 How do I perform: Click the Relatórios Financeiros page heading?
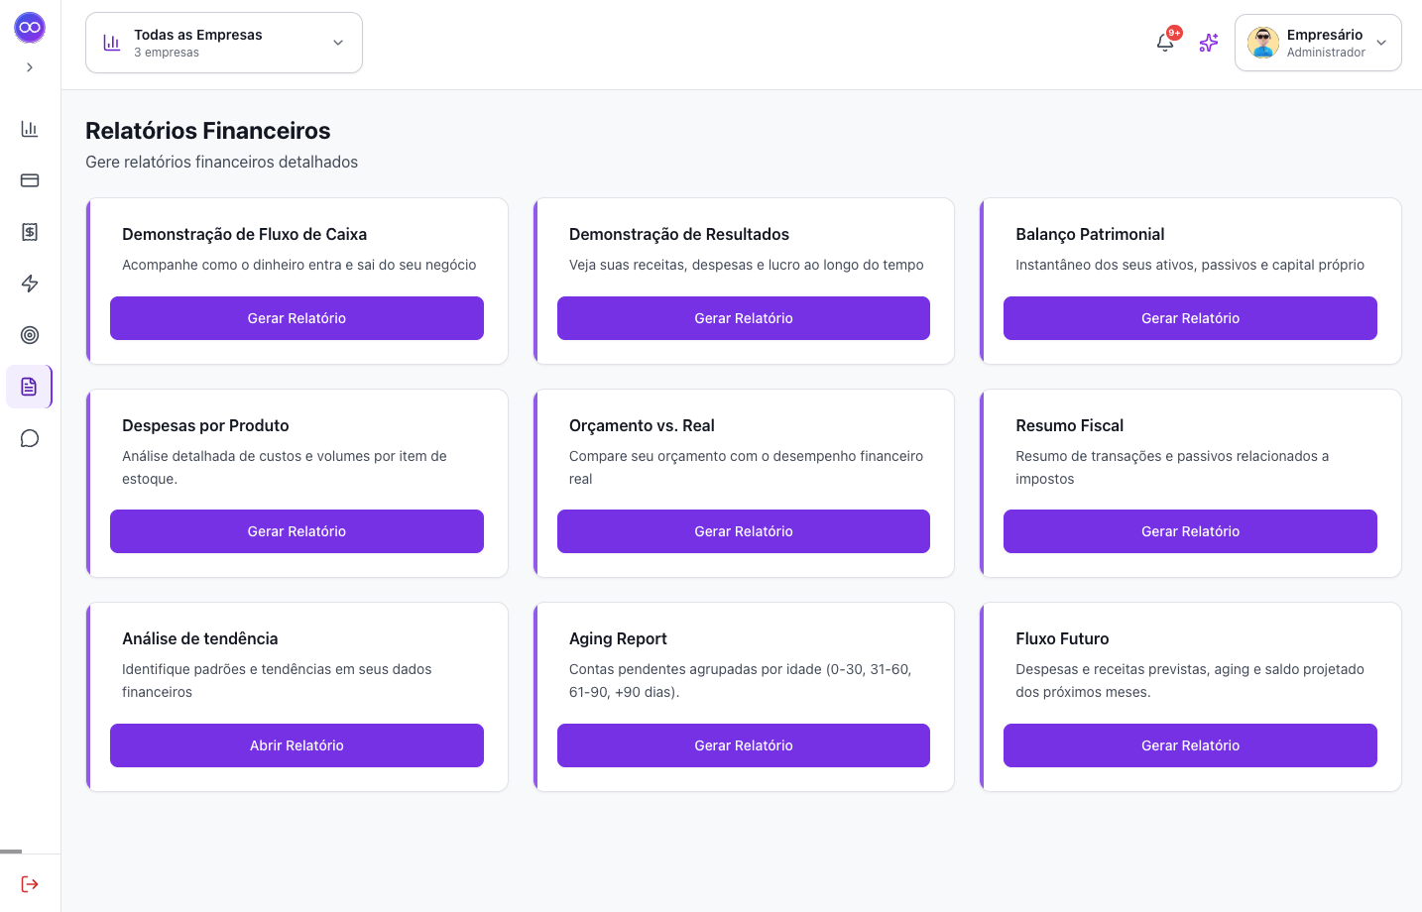[208, 131]
